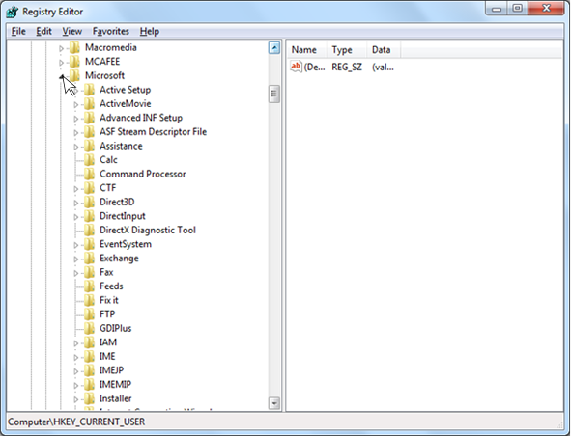Expand the MCAFEE key
This screenshot has width=571, height=436.
(x=62, y=62)
